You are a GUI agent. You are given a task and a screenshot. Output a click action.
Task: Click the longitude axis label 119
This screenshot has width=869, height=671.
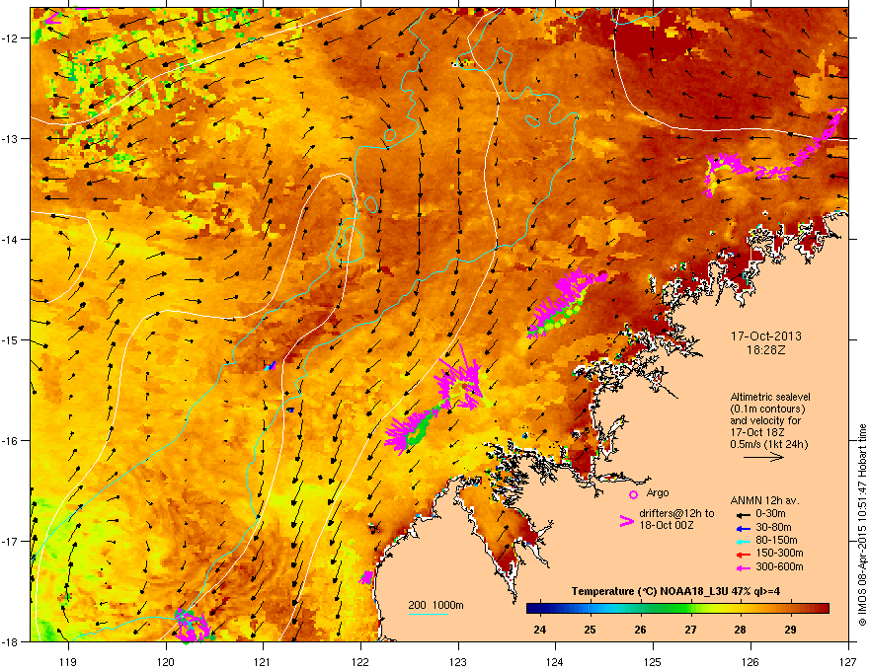68,661
